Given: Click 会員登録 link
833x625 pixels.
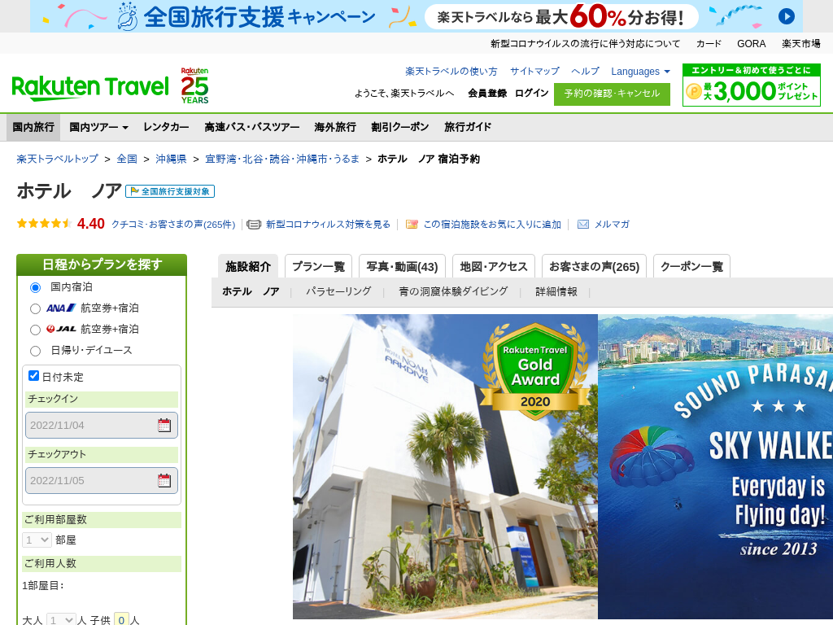Looking at the screenshot, I should tap(487, 93).
